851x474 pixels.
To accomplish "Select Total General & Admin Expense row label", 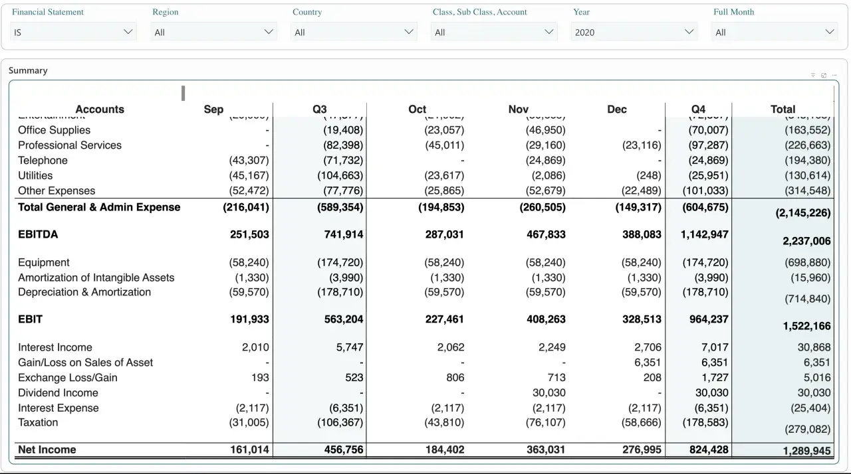I will [99, 207].
